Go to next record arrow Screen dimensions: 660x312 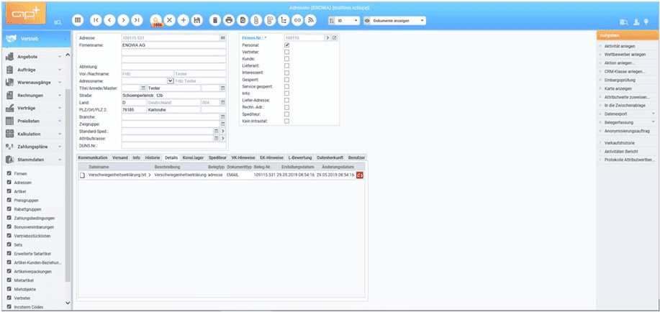123,21
